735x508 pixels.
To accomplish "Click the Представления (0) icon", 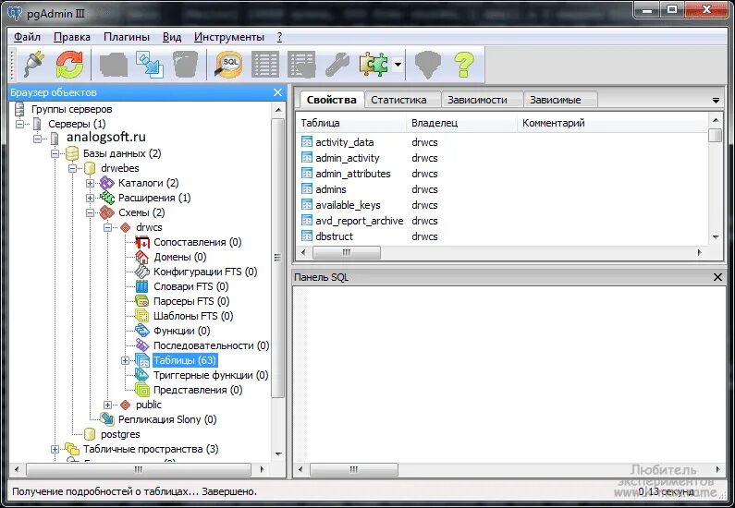I will pyautogui.click(x=142, y=390).
